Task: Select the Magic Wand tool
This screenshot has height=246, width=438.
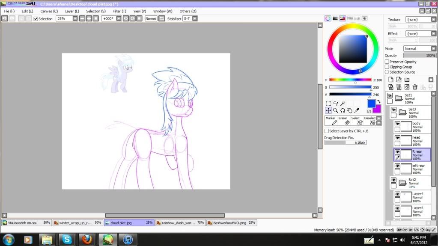Action: point(343,103)
